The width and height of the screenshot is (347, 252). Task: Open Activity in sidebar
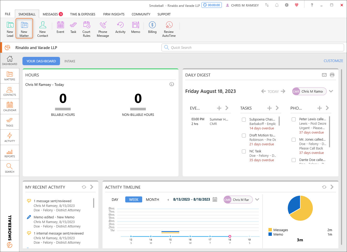[x=10, y=137]
